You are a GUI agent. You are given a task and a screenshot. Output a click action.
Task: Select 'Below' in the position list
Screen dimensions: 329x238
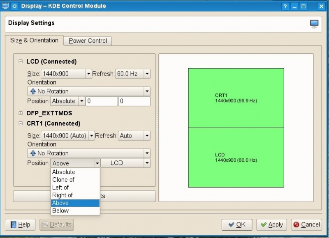pyautogui.click(x=60, y=211)
